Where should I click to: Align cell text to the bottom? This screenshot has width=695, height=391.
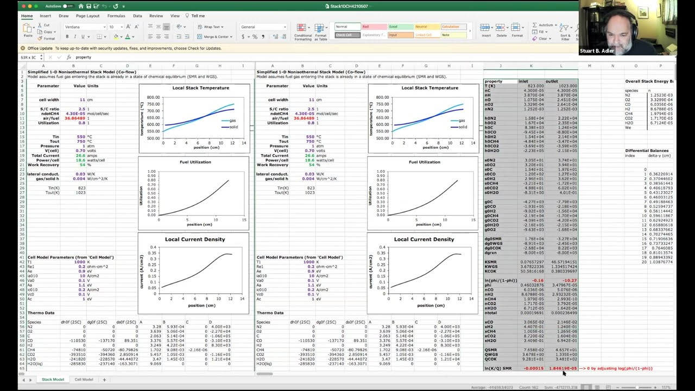coord(167,27)
